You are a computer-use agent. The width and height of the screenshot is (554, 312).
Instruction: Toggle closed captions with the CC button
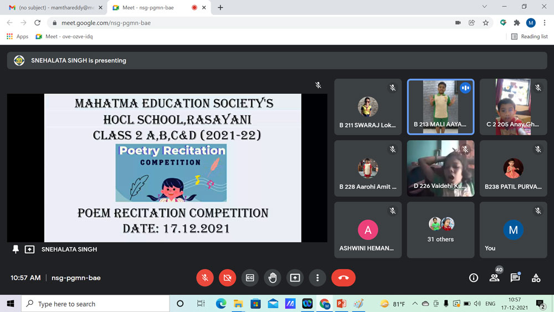[250, 278]
